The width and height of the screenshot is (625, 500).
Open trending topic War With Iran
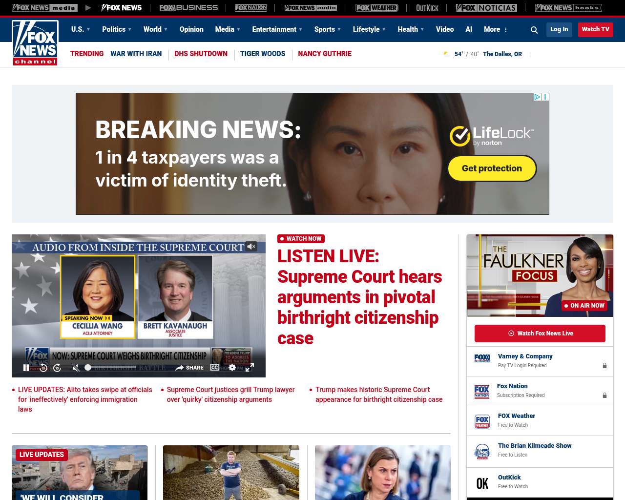click(136, 54)
